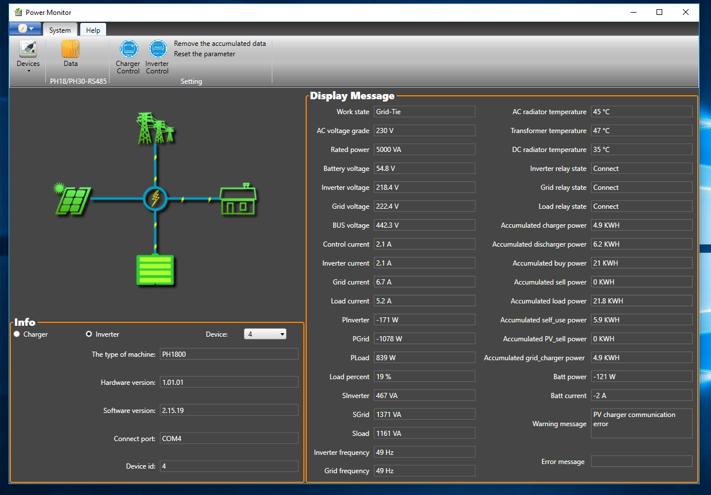
Task: Select the Inverter radio button
Action: coord(89,334)
